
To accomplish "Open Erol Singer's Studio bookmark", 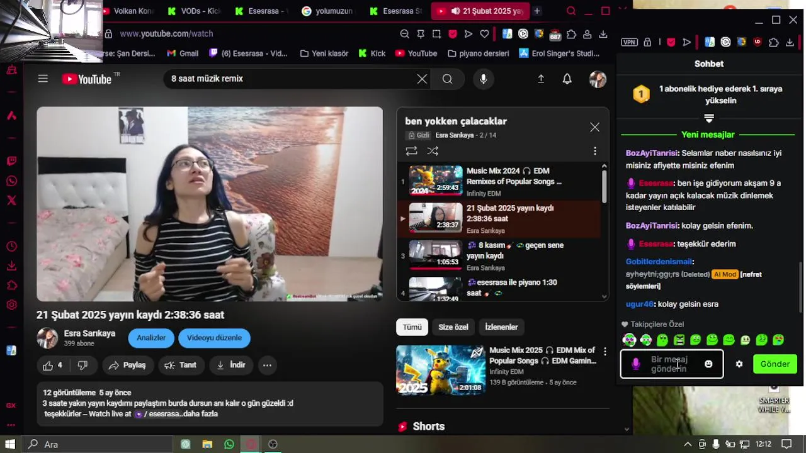I will coord(559,53).
